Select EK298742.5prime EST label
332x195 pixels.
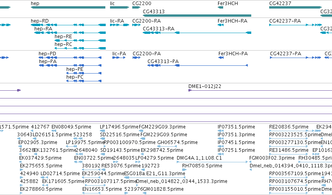tap(162, 150)
